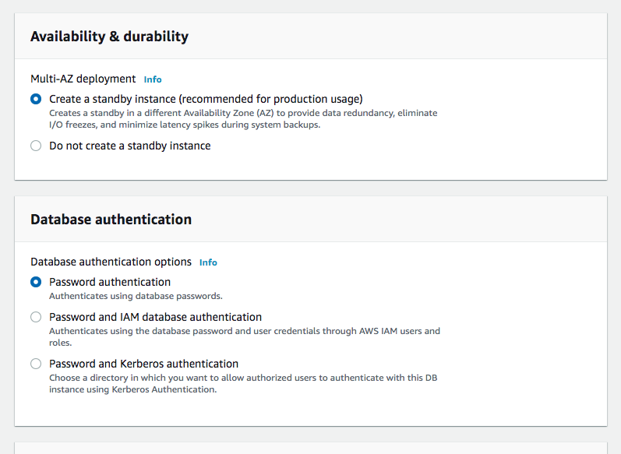Click the Availability & durability section heading
The width and height of the screenshot is (621, 454).
coord(109,37)
